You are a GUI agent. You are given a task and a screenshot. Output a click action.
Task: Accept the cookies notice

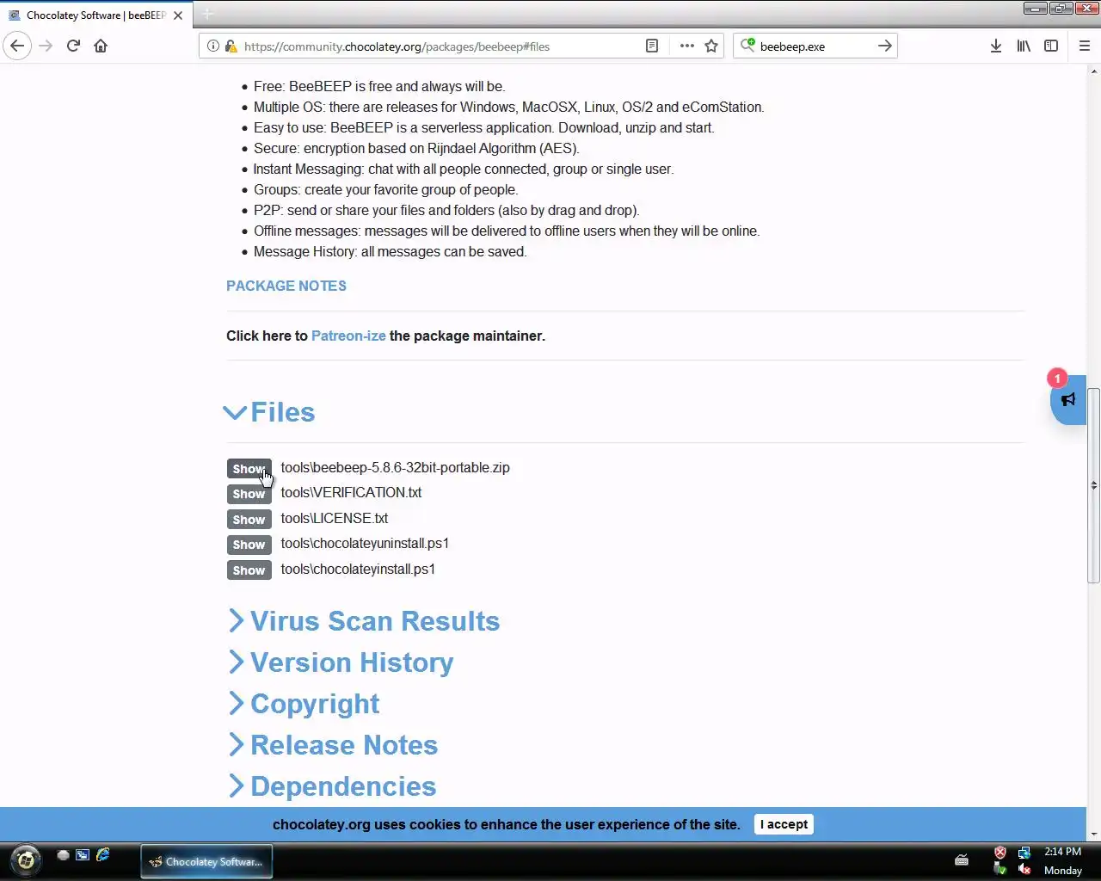784,824
